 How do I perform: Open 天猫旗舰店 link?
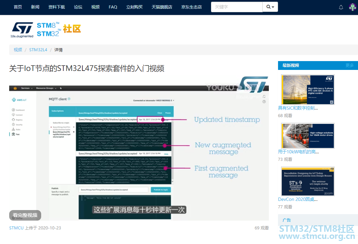[162, 7]
